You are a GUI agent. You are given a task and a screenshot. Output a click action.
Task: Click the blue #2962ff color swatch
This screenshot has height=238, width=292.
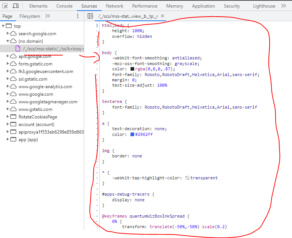(132, 134)
